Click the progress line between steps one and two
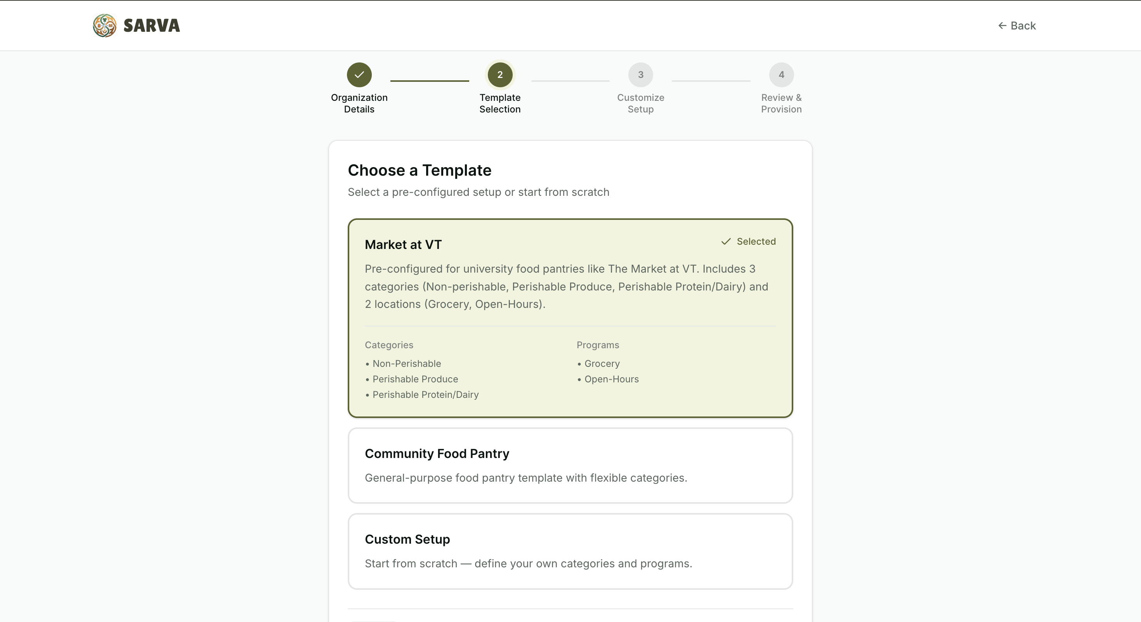 [429, 81]
